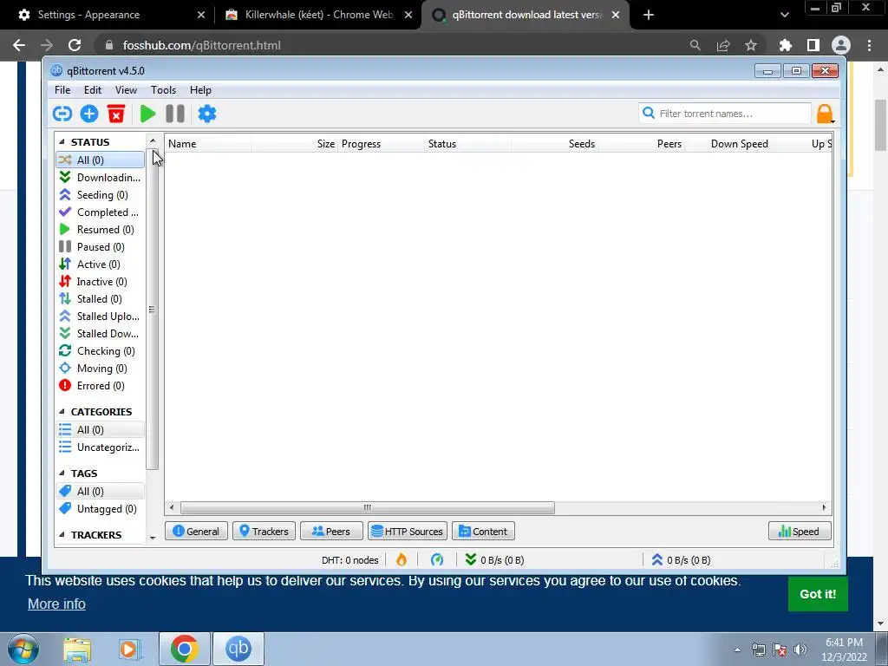Image resolution: width=888 pixels, height=666 pixels.
Task: Sort by the Seeds column header
Action: [554, 144]
